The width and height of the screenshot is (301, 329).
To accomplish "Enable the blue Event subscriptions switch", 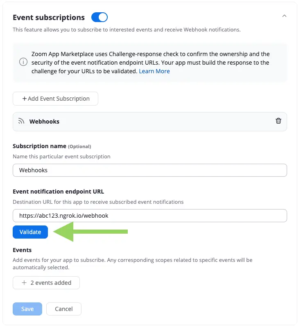I will click(x=99, y=17).
